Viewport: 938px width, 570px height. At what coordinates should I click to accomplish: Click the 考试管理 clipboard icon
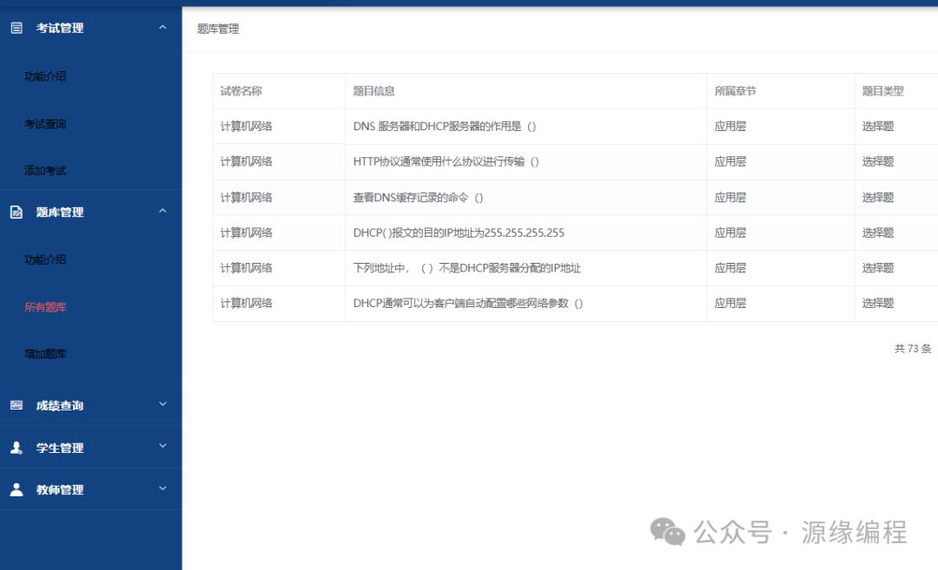click(17, 28)
